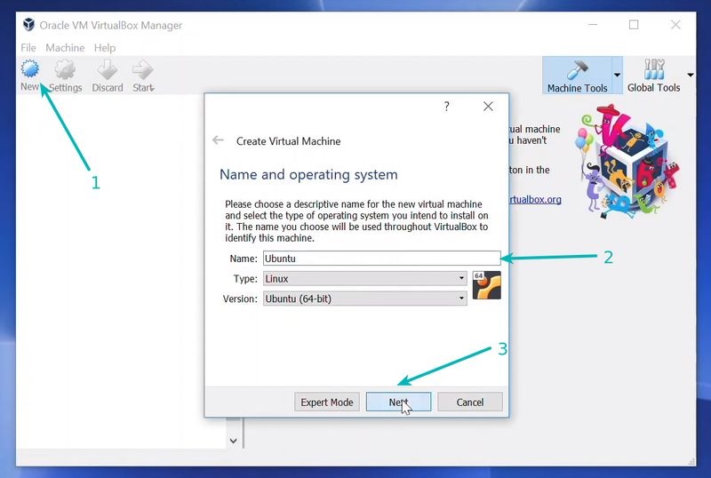Image resolution: width=711 pixels, height=478 pixels.
Task: Click the Name field containing Ubuntu
Action: tap(382, 259)
